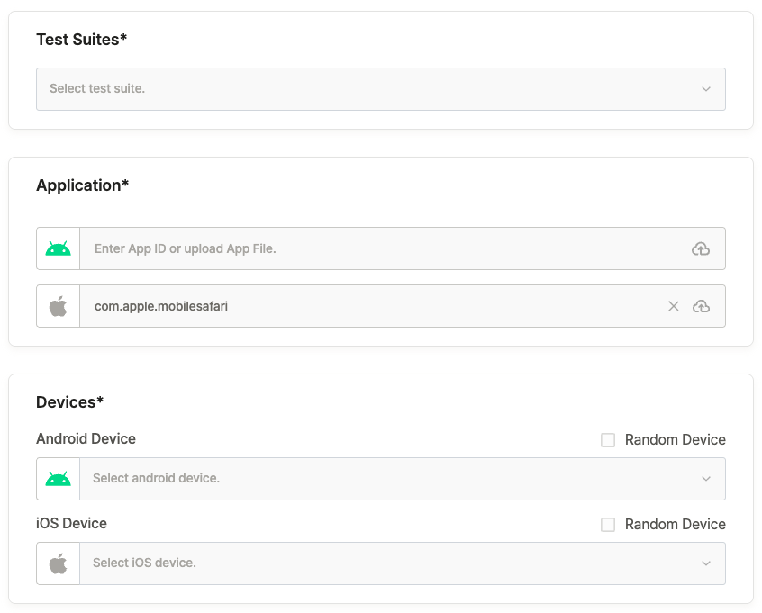Click Apple icon beside iOS device selector
This screenshot has height=613, width=762.
[58, 563]
